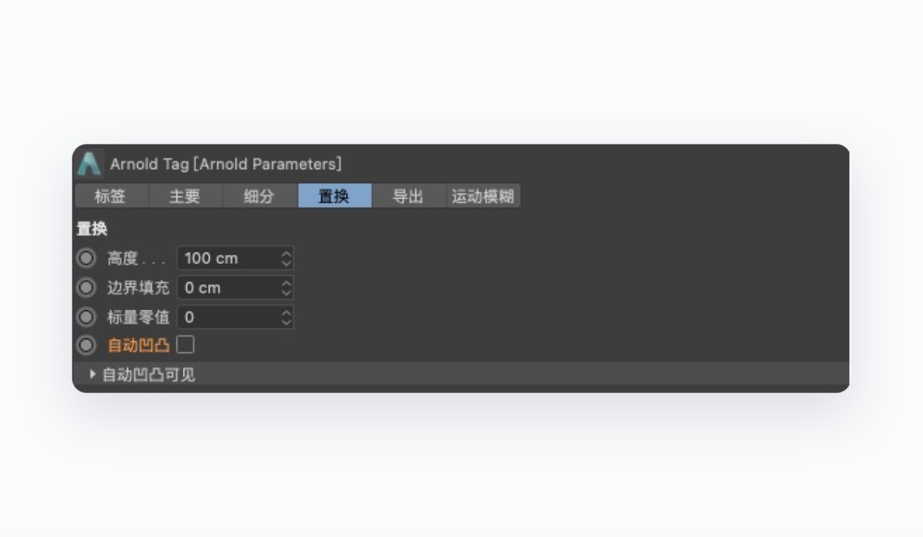Open the 主要 tab
The width and height of the screenshot is (923, 537).
tap(185, 196)
